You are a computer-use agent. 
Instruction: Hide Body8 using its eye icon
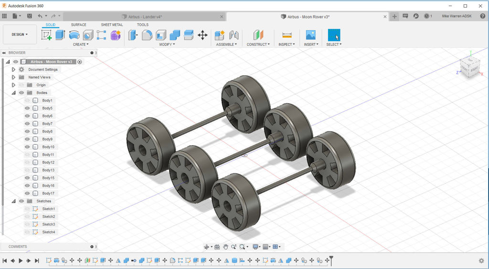click(27, 131)
